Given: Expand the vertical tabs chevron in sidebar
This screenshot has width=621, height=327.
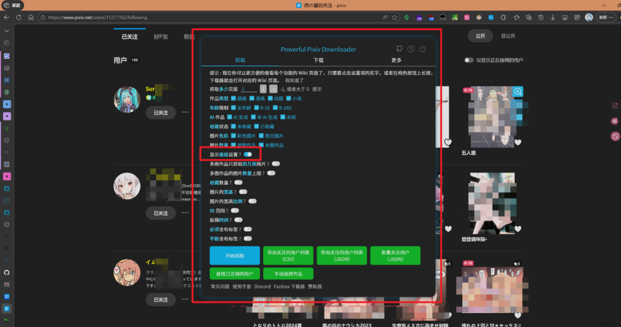Looking at the screenshot, I should (7, 30).
